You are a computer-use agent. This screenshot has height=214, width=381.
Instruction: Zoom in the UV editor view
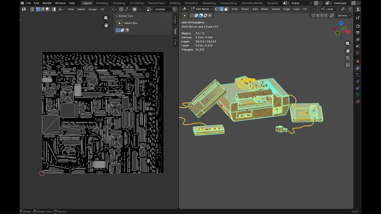[x=106, y=18]
